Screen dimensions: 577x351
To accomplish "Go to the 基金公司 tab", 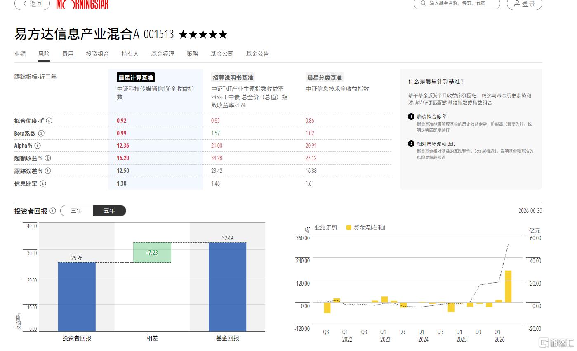I will 222,54.
